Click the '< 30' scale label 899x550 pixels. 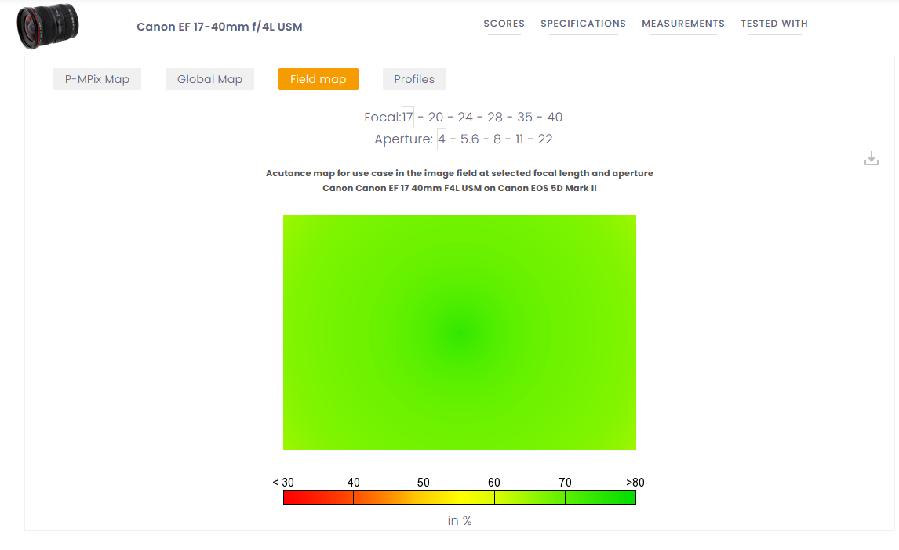(283, 483)
